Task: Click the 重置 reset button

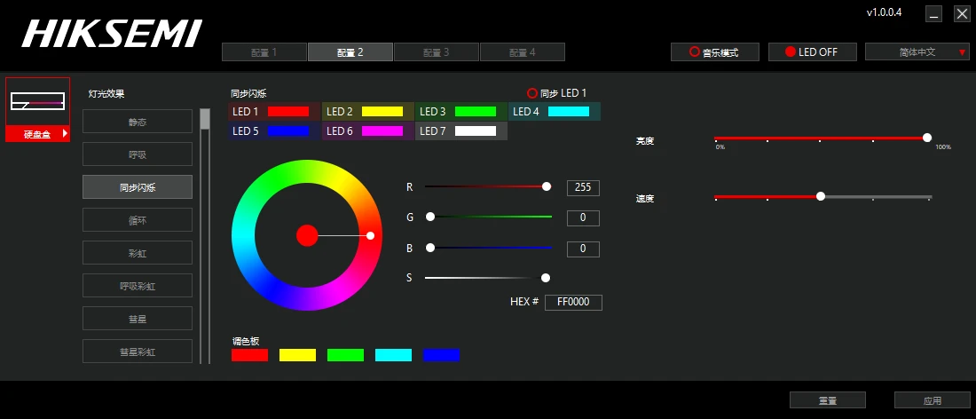Action: pos(827,400)
